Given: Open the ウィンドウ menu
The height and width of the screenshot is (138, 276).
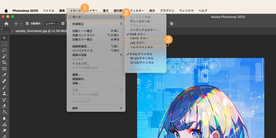Looking at the screenshot, I should (x=187, y=11).
